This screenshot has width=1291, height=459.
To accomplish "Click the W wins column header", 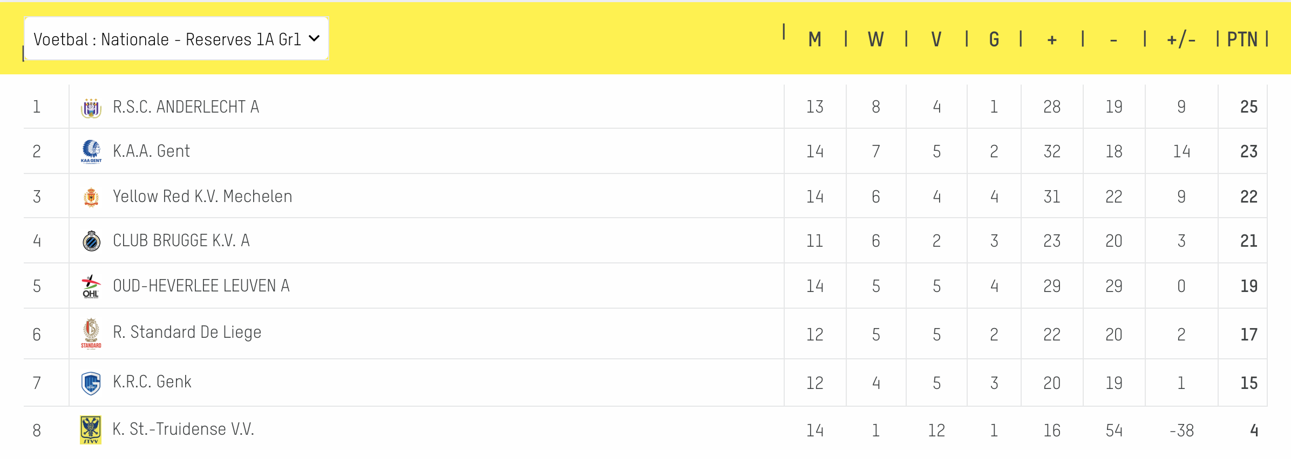I will tap(876, 39).
